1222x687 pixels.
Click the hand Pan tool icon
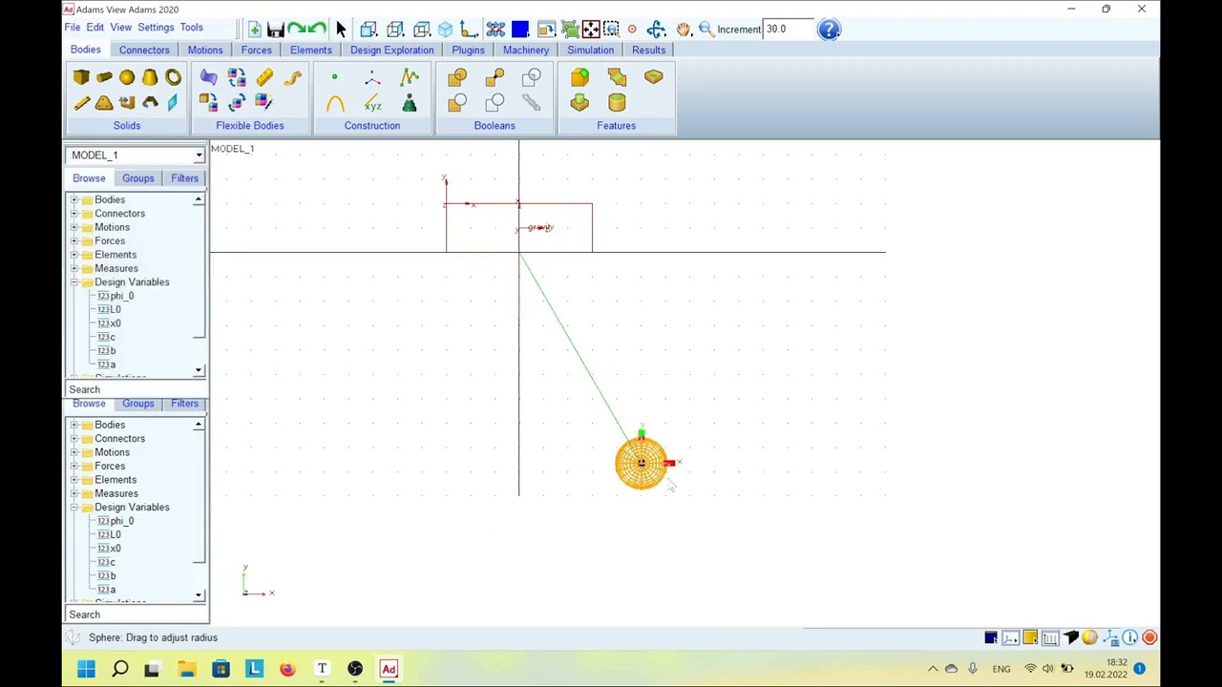click(x=683, y=30)
